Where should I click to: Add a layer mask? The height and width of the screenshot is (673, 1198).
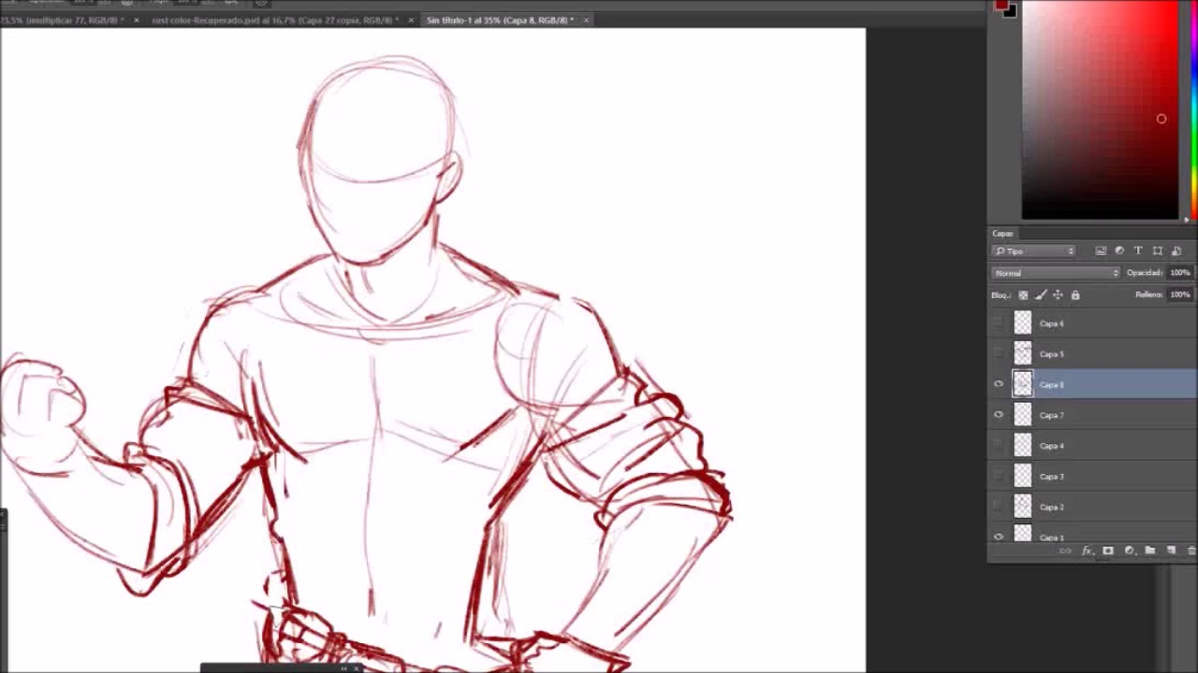(1108, 551)
